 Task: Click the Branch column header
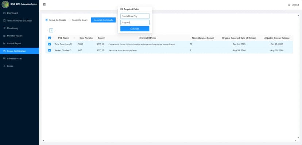(x=101, y=38)
